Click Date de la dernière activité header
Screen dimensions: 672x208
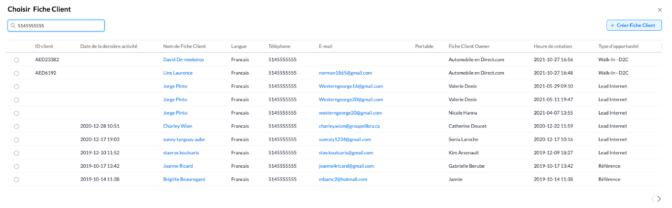click(109, 47)
